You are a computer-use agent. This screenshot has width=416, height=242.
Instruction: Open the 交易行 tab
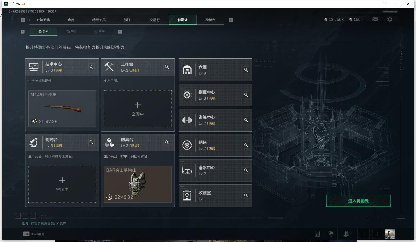click(x=155, y=20)
